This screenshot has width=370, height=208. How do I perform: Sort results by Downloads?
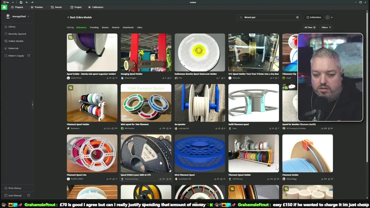[x=128, y=27]
